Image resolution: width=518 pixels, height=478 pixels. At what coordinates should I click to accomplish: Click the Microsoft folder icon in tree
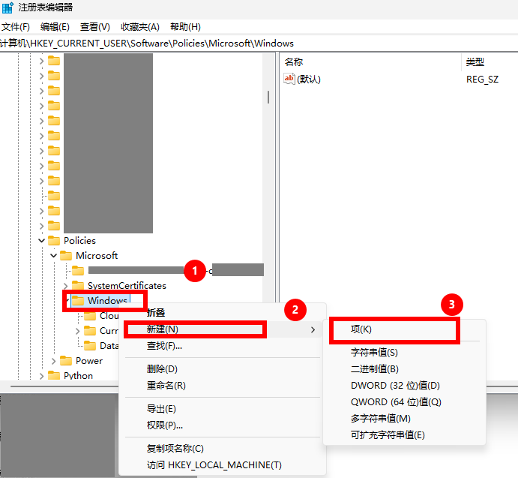[x=66, y=256]
